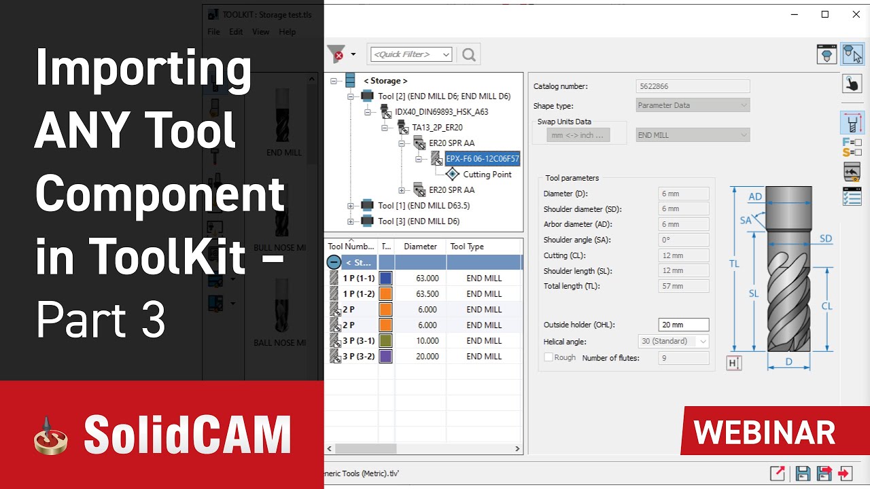The height and width of the screenshot is (489, 870).
Task: Click purple color swatch for 3 P (3-2)
Action: pos(385,357)
